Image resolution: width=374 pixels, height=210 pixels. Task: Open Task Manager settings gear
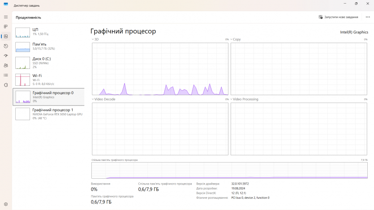coord(6,204)
